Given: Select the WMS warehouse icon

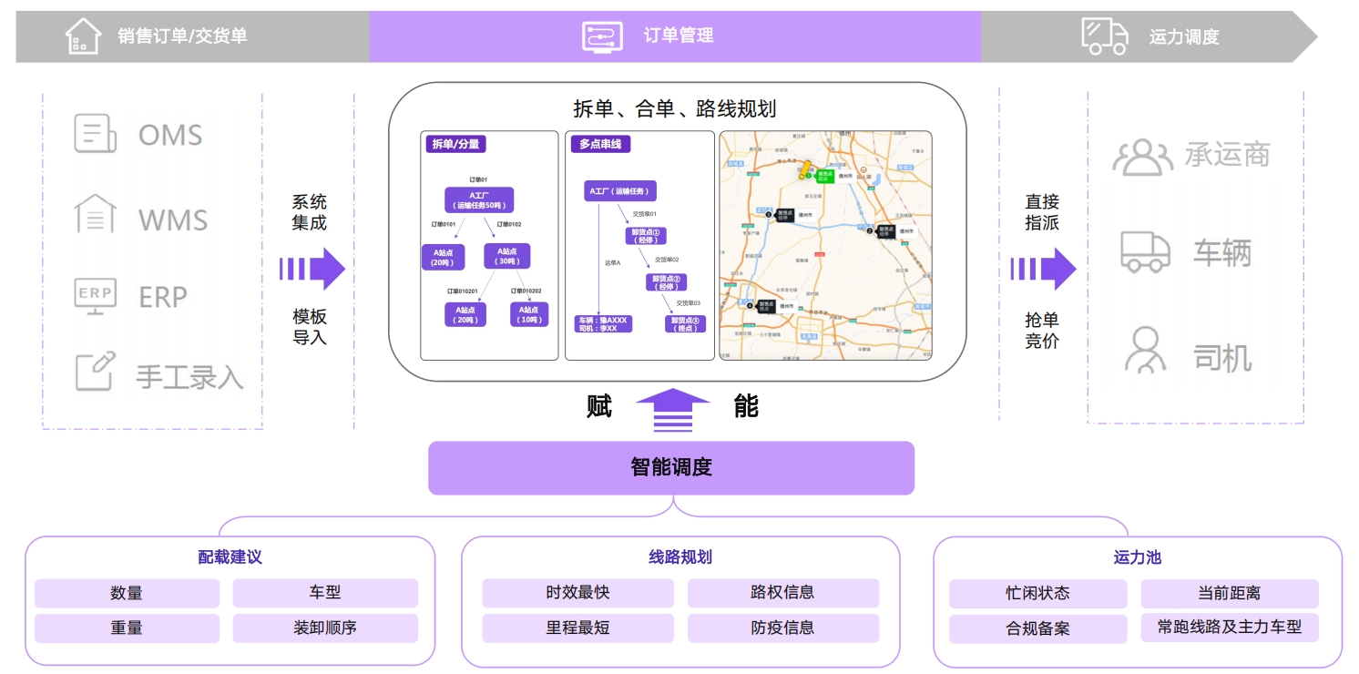Looking at the screenshot, I should [95, 216].
